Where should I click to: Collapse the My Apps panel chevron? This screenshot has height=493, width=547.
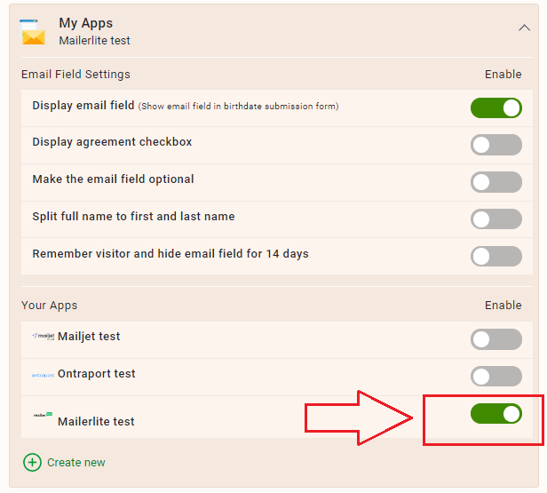tap(524, 28)
